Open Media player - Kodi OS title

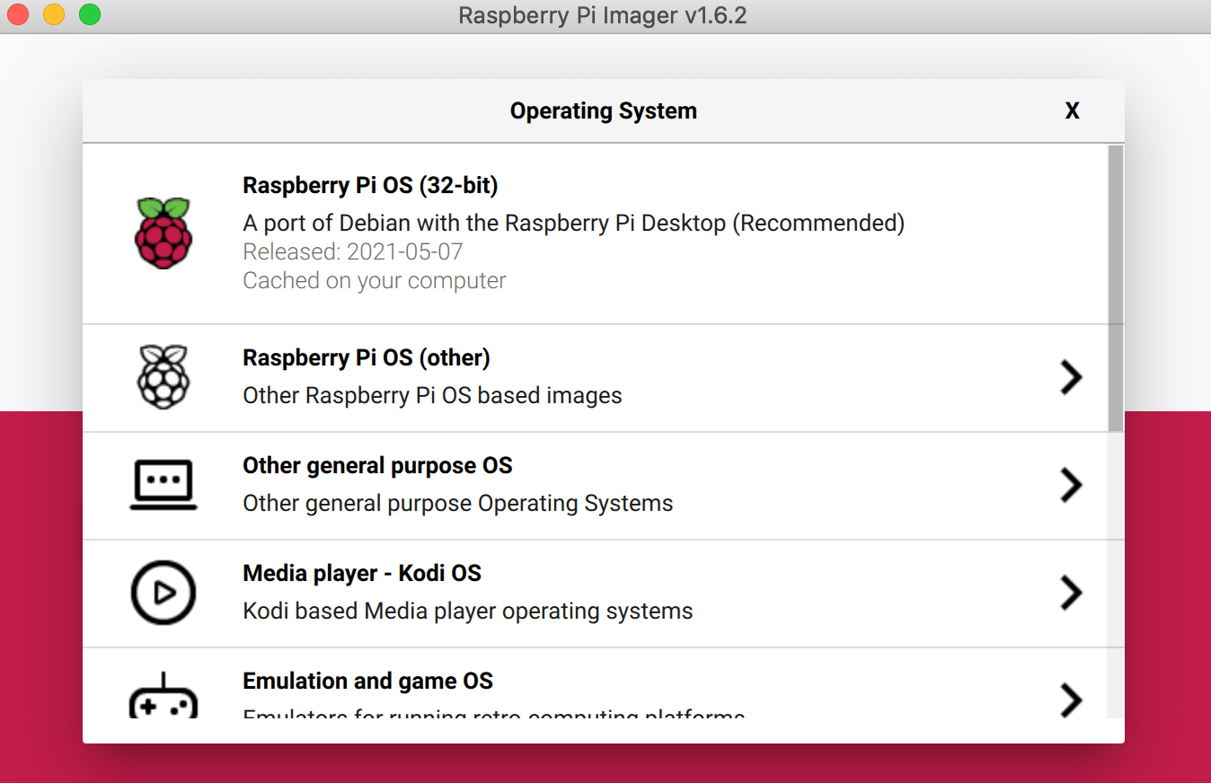tap(362, 573)
